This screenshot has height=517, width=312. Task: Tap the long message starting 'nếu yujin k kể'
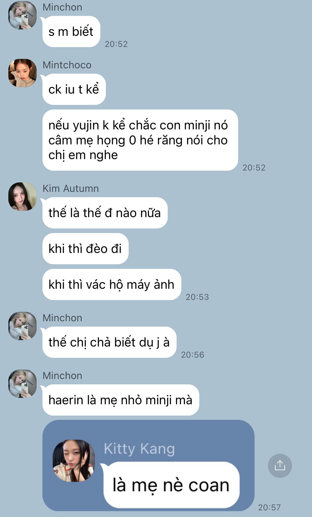click(140, 140)
